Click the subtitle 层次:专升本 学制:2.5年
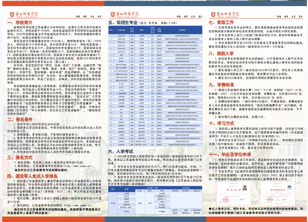Image resolution: width=308 pixels, height=222 pixels. click(159, 23)
